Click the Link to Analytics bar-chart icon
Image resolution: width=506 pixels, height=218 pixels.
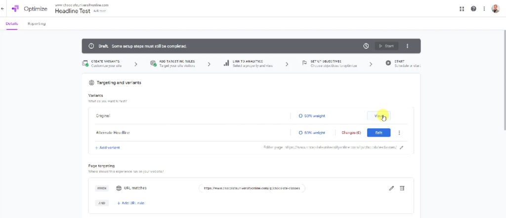226,64
